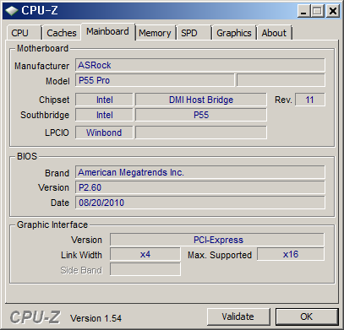Click the Southbridge vendor field Intel
344x330 pixels.
click(104, 115)
